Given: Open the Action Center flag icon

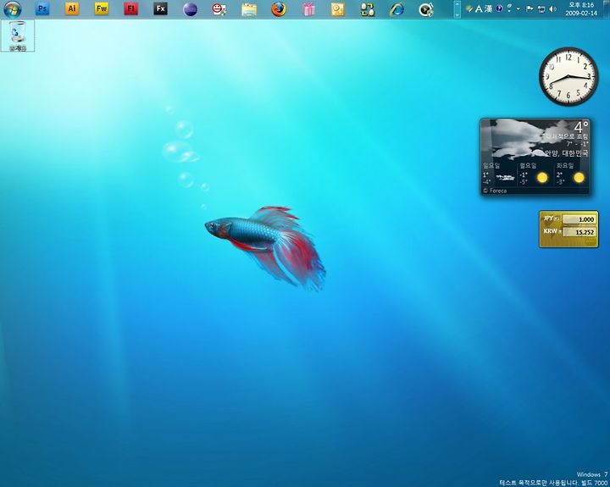Looking at the screenshot, I should pyautogui.click(x=530, y=8).
